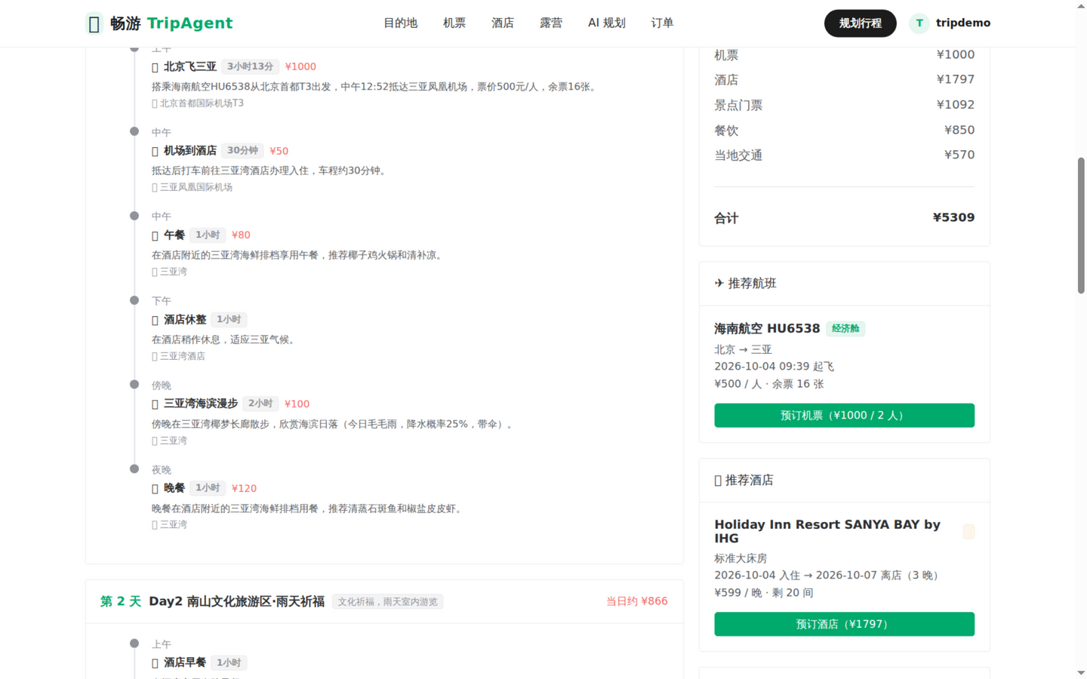Open the 机票 nav menu

click(x=454, y=23)
